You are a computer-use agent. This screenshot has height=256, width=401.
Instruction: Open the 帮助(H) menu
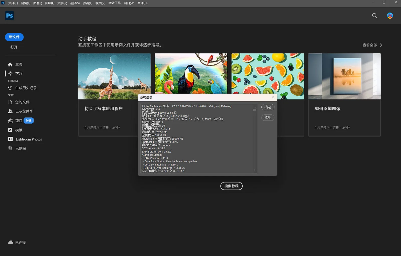(x=142, y=3)
